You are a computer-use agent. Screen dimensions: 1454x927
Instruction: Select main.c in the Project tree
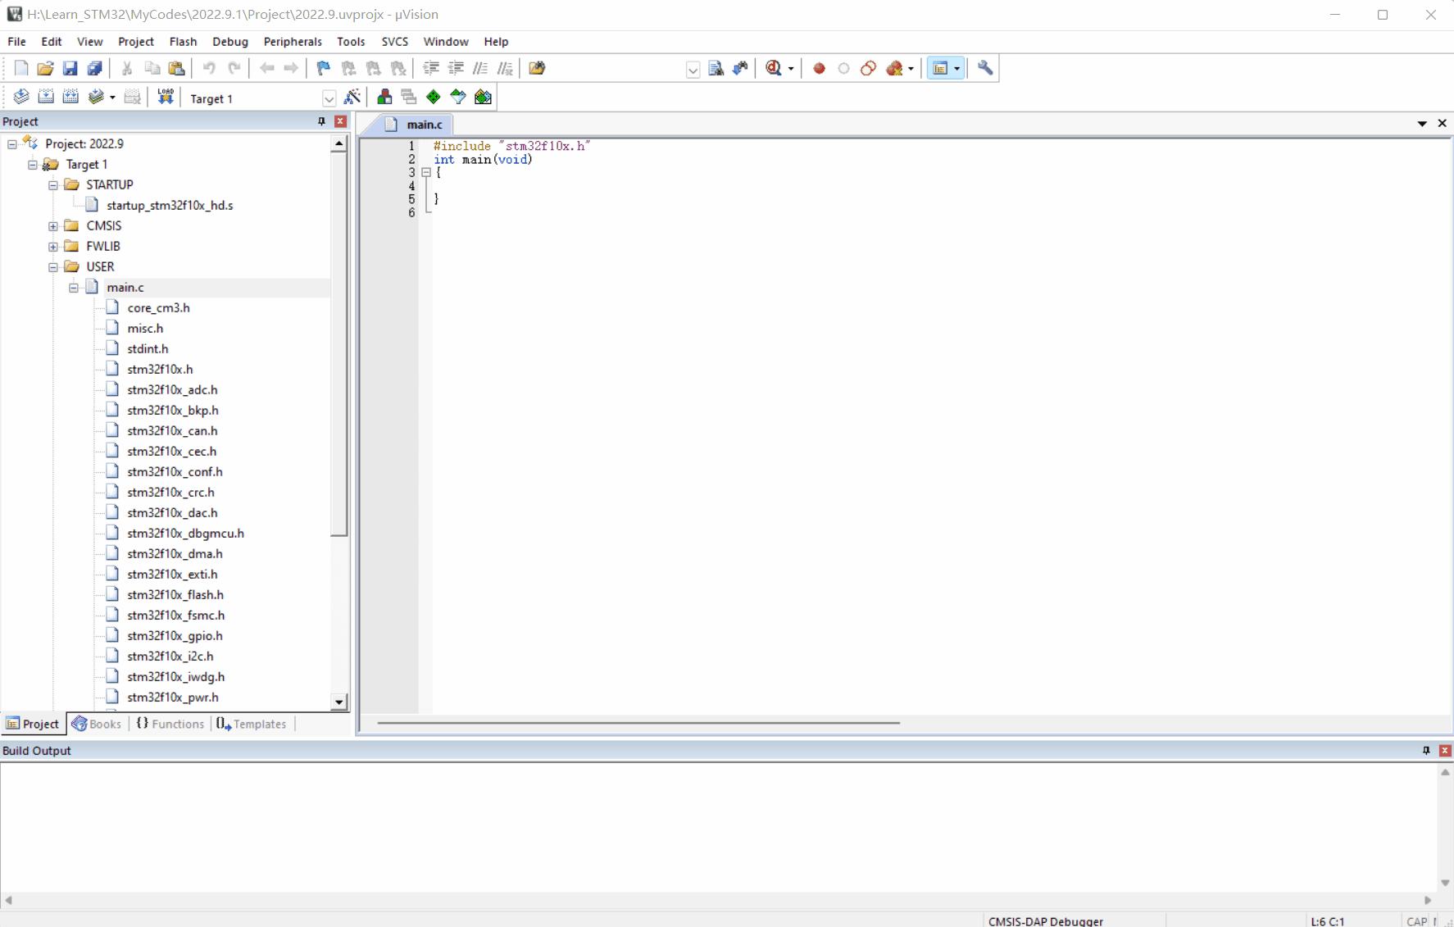pyautogui.click(x=125, y=287)
